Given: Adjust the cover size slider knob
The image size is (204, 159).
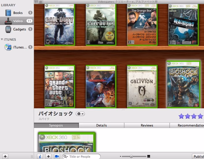Looking at the screenshot, I should (x=131, y=156).
